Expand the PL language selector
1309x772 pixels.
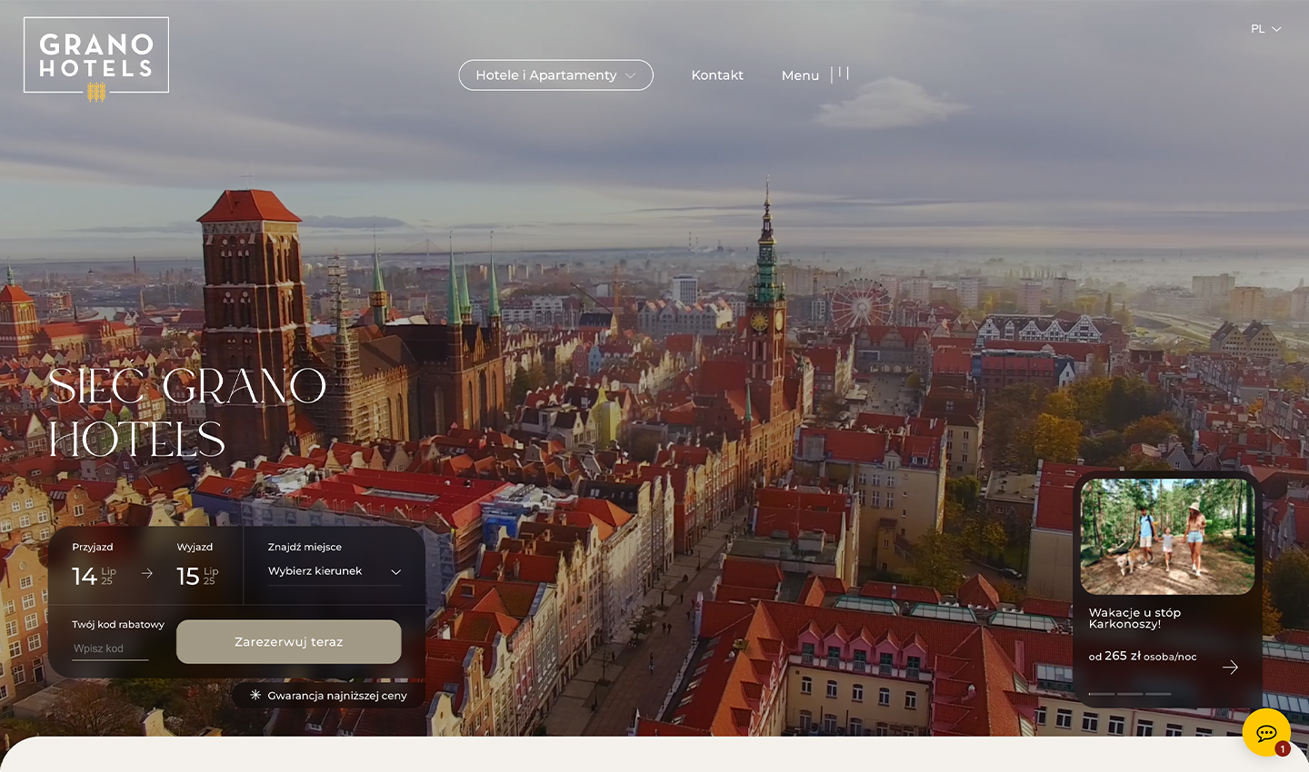point(1265,29)
